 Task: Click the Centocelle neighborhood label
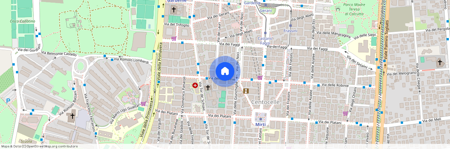pyautogui.click(x=265, y=102)
